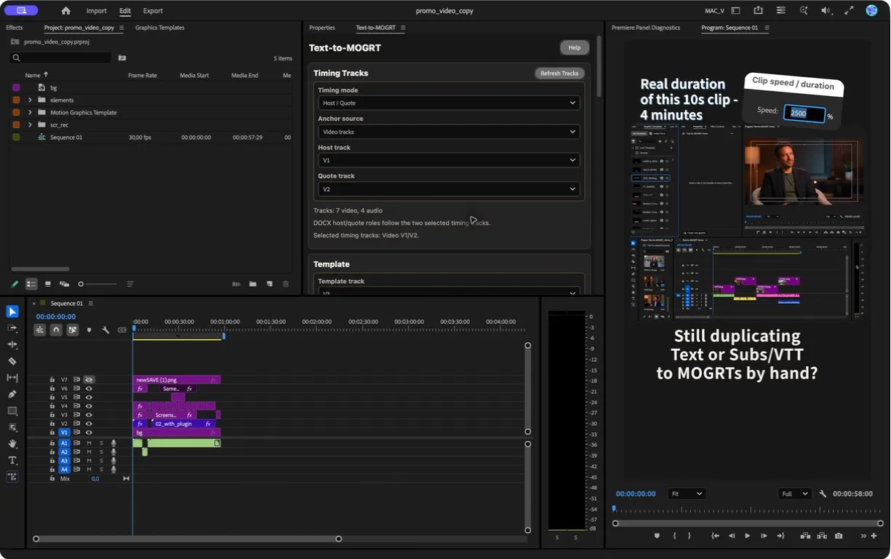This screenshot has height=559, width=891.
Task: Step forward one frame in Program monitor
Action: (764, 536)
